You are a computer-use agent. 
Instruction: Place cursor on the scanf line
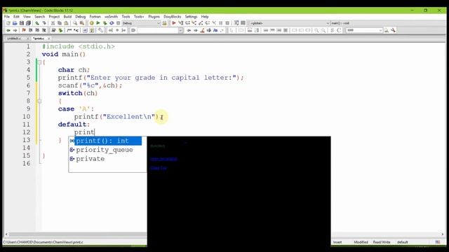[90, 85]
